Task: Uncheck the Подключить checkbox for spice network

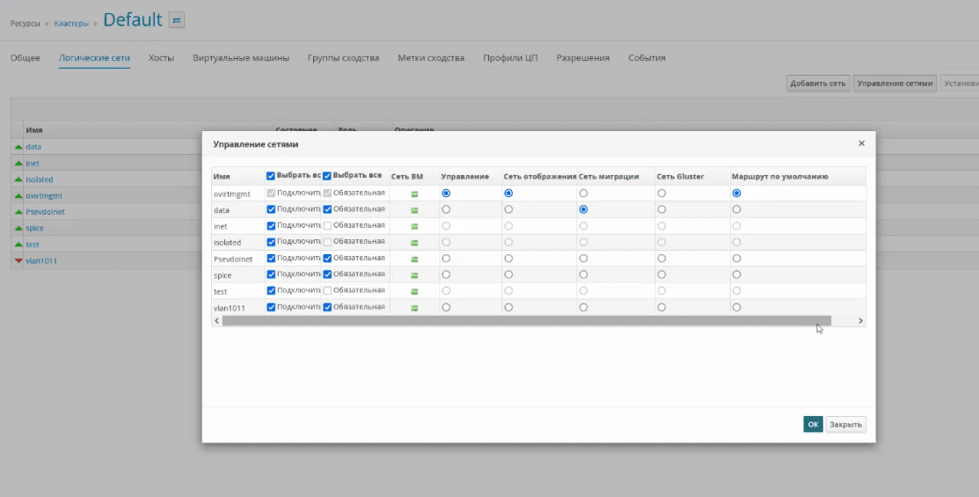Action: click(x=271, y=274)
